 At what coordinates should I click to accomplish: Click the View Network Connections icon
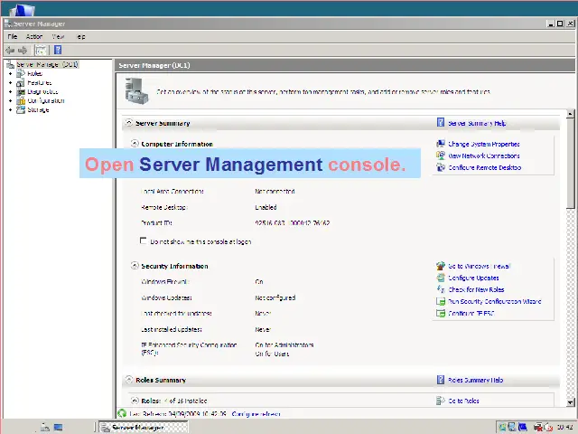click(x=441, y=156)
